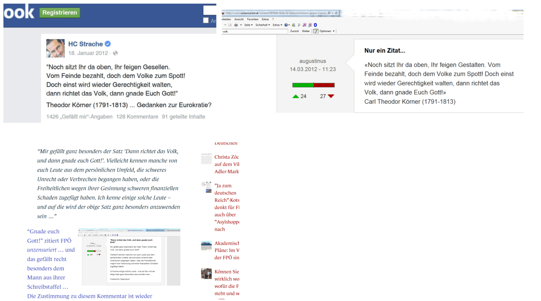The width and height of the screenshot is (541, 301).
Task: Click the printer icon in the browser toolbar
Action: 236,25
